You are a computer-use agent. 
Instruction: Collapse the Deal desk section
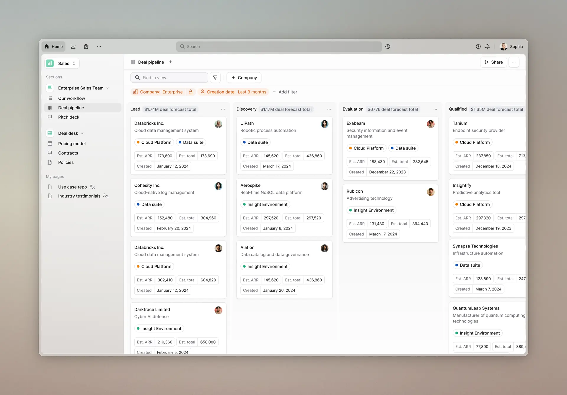click(x=82, y=133)
